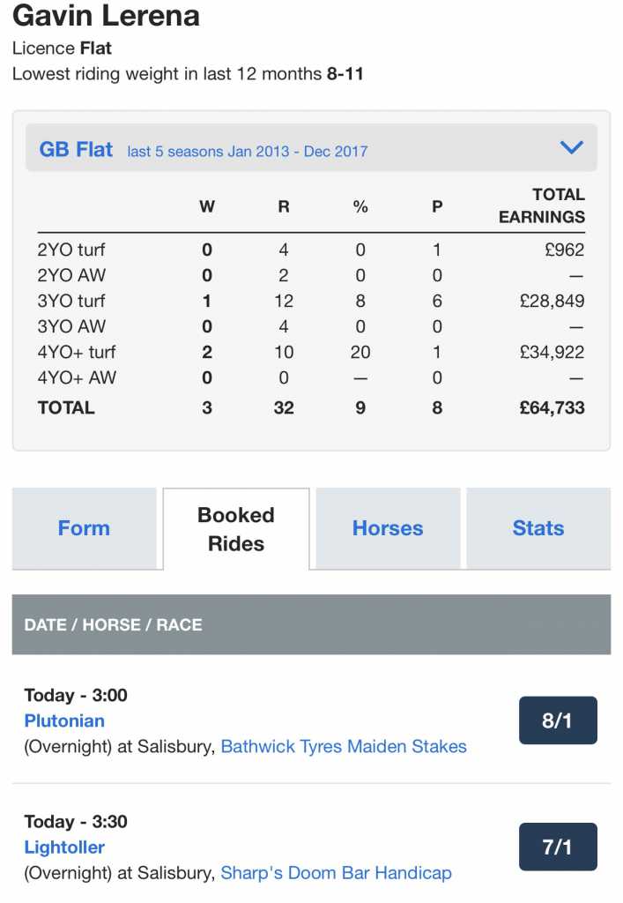623x903 pixels.
Task: Select the last 5 seasons date range
Action: [x=248, y=151]
